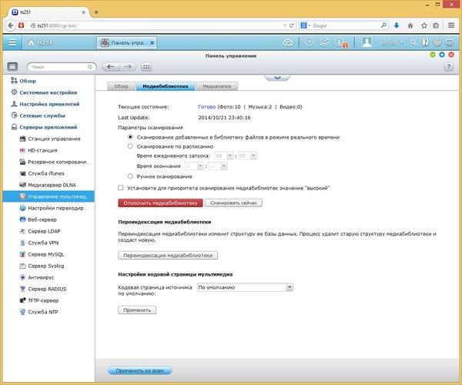Select the ts251 Firefox browser tab
This screenshot has height=385, width=462.
(49, 12)
